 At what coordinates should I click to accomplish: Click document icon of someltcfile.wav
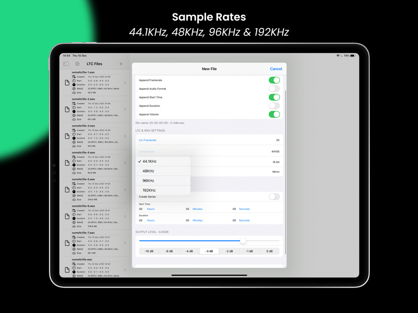(x=67, y=270)
